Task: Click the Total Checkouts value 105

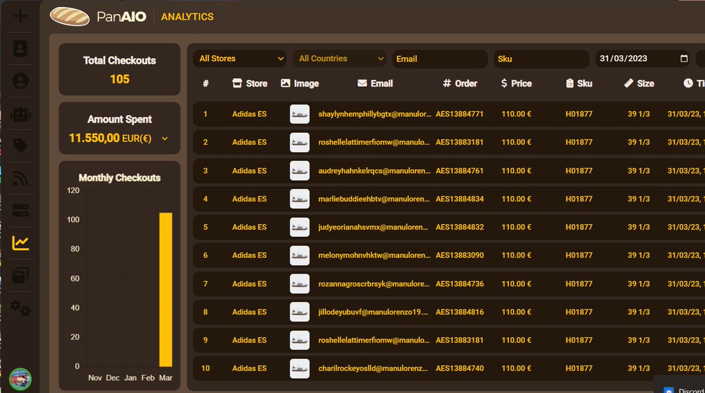Action: click(x=120, y=79)
